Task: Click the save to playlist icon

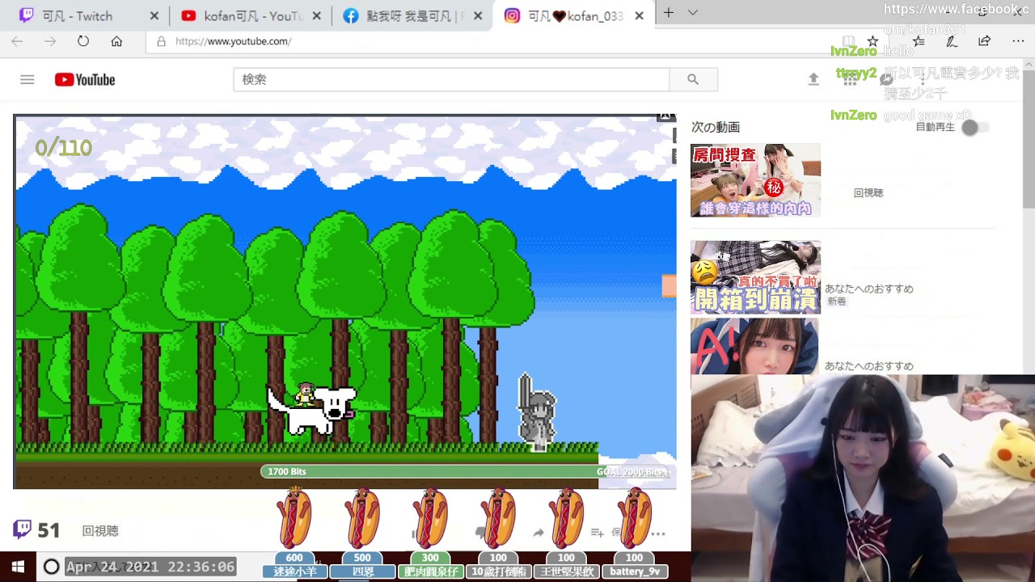Action: click(x=598, y=533)
